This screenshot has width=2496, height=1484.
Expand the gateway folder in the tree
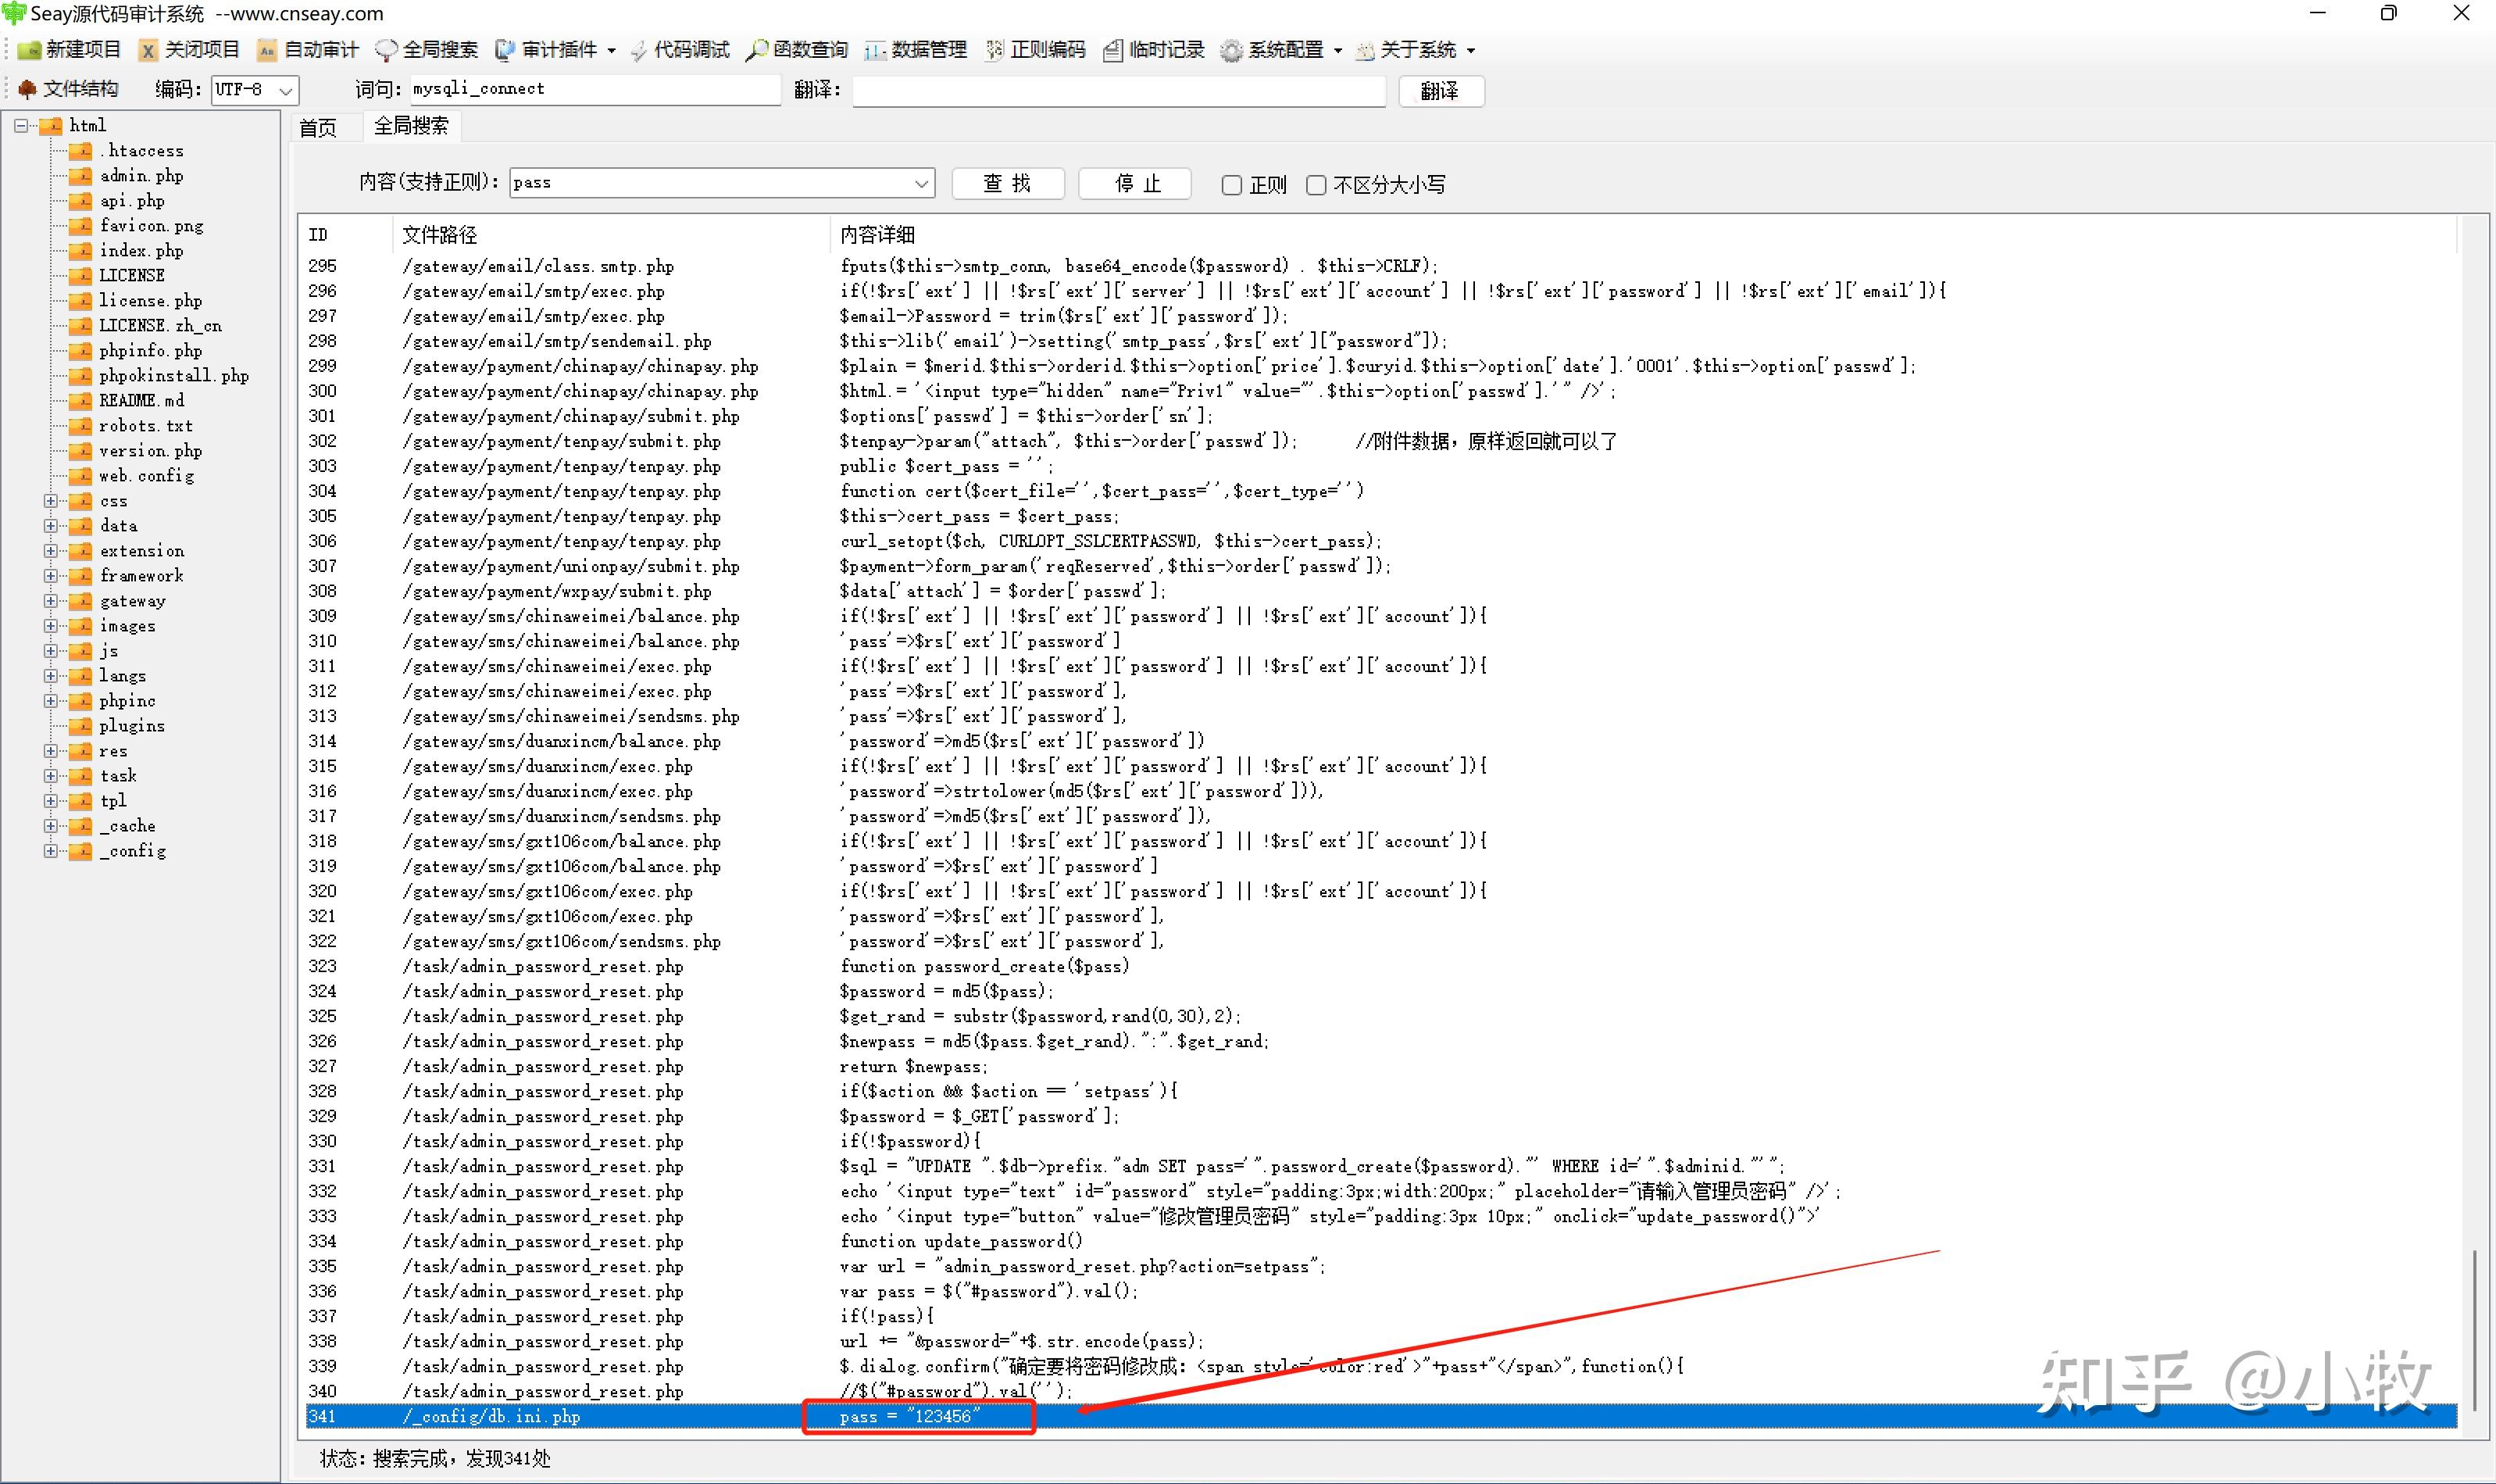[x=51, y=601]
